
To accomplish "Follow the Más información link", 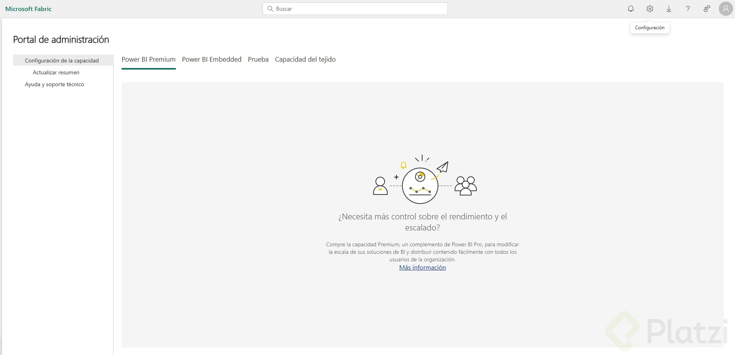I will click(x=423, y=268).
